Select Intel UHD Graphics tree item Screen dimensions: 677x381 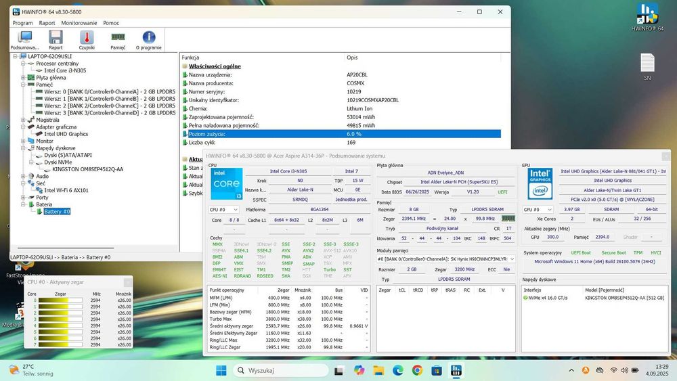click(66, 134)
